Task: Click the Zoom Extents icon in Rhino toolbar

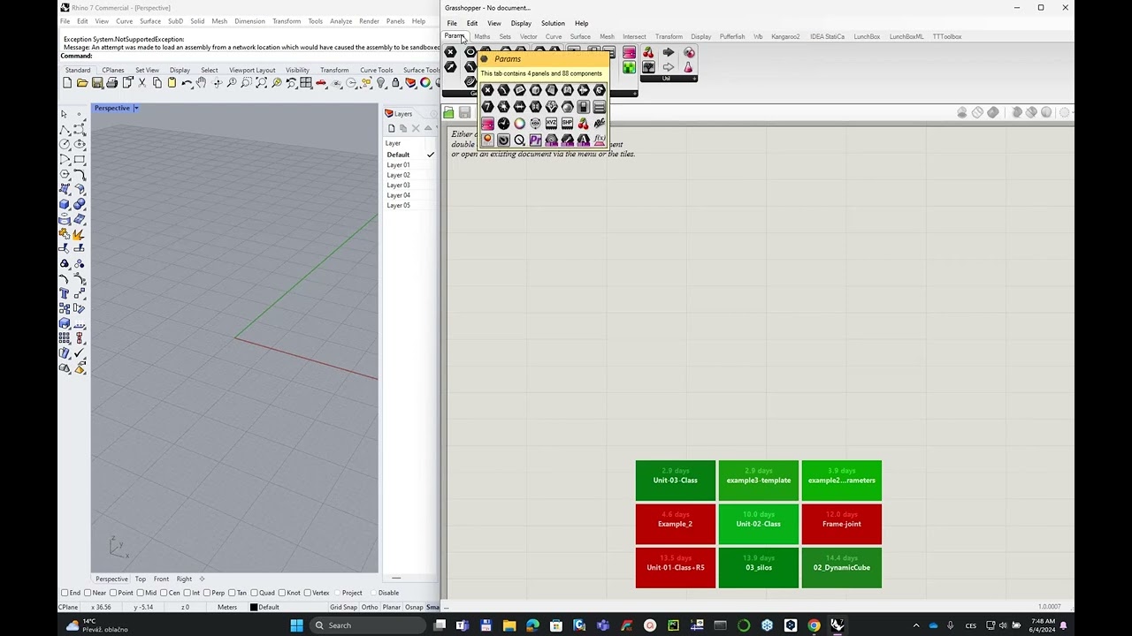Action: pos(262,83)
